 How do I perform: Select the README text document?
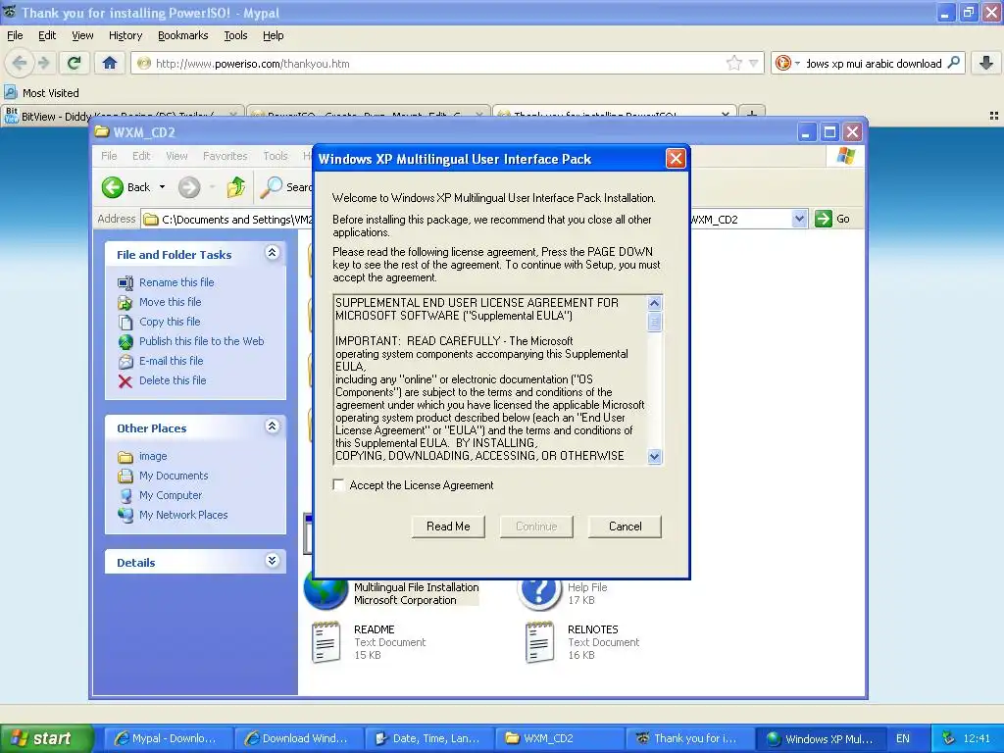click(x=326, y=641)
